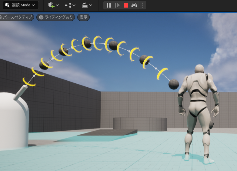Pause the play session

pos(109,5)
